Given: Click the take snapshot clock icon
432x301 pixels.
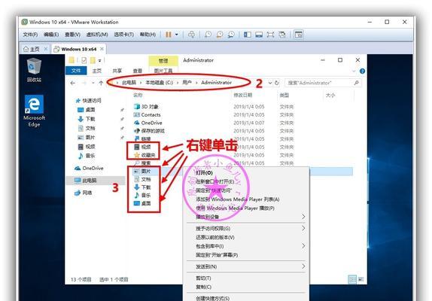Looking at the screenshot, I should pyautogui.click(x=208, y=35).
